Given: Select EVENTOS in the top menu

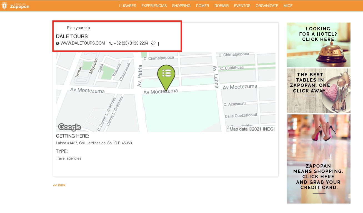Looking at the screenshot, I should (242, 6).
